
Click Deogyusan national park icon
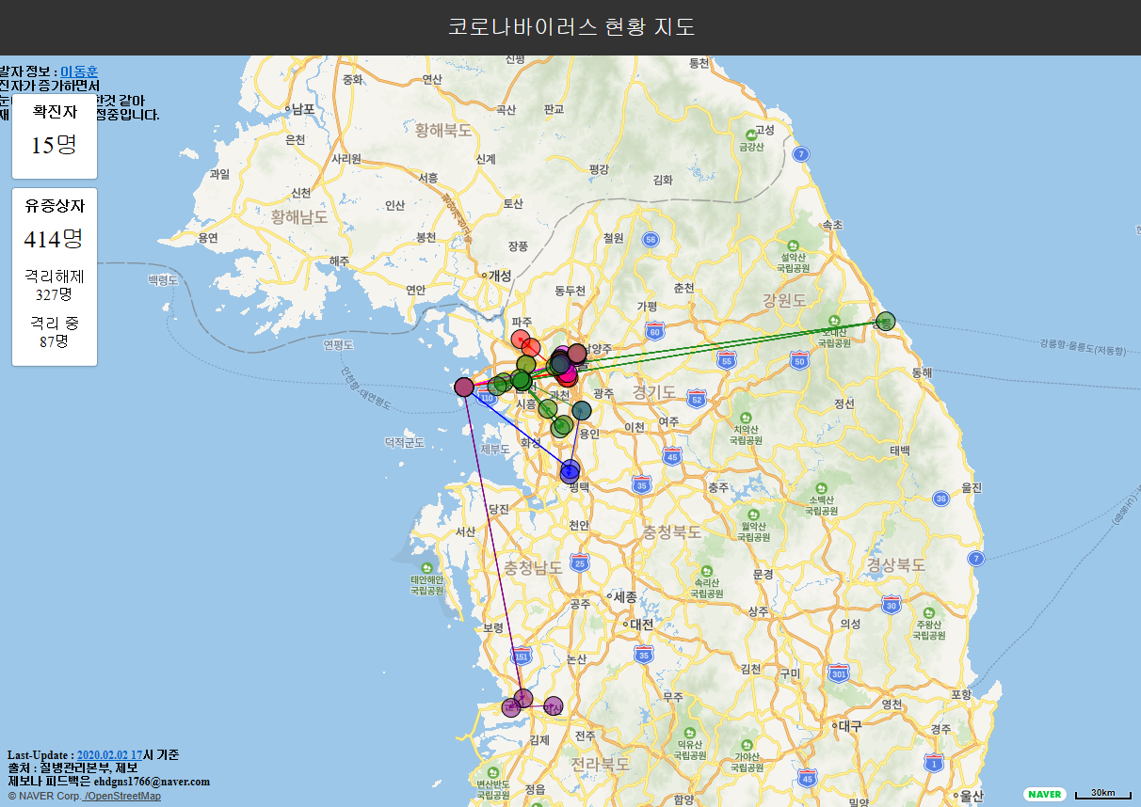689,732
